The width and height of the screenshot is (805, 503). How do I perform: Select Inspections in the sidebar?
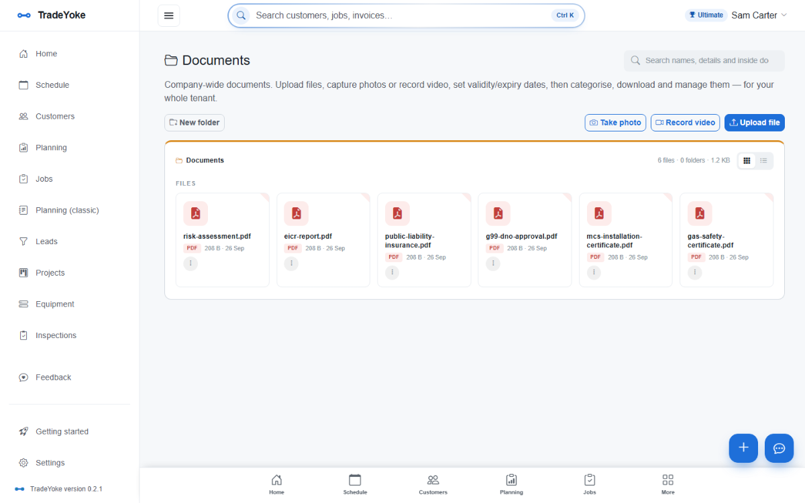pyautogui.click(x=70, y=335)
